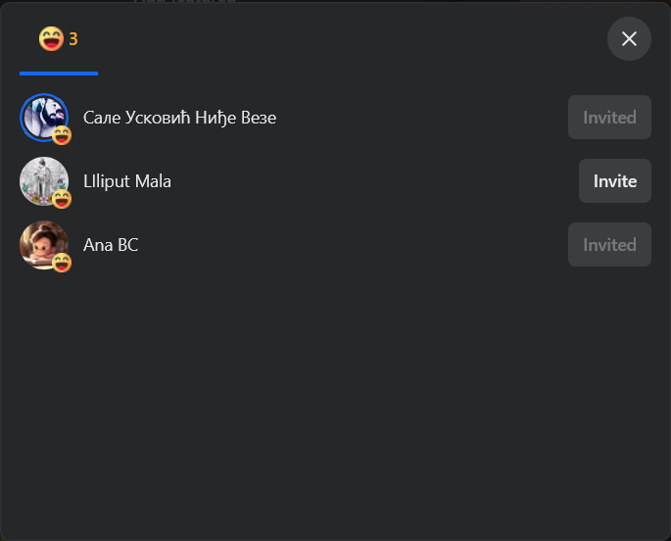Open the profile link Сале Усковић Ниђе Везе
671x541 pixels.
tap(179, 118)
